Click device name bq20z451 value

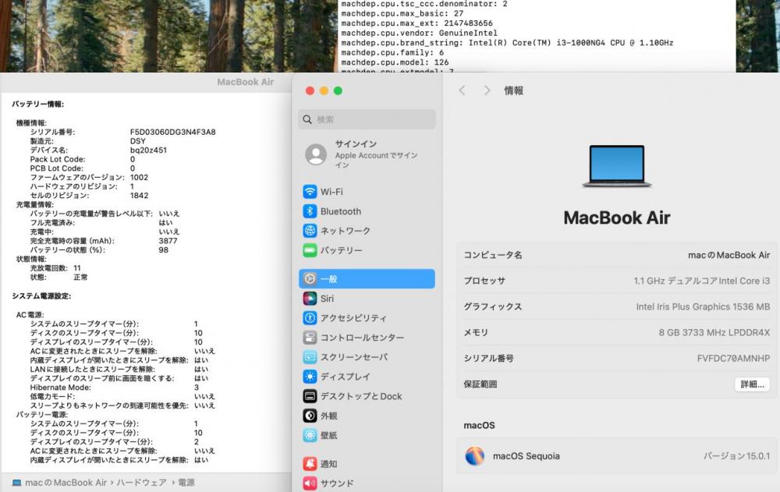click(148, 150)
